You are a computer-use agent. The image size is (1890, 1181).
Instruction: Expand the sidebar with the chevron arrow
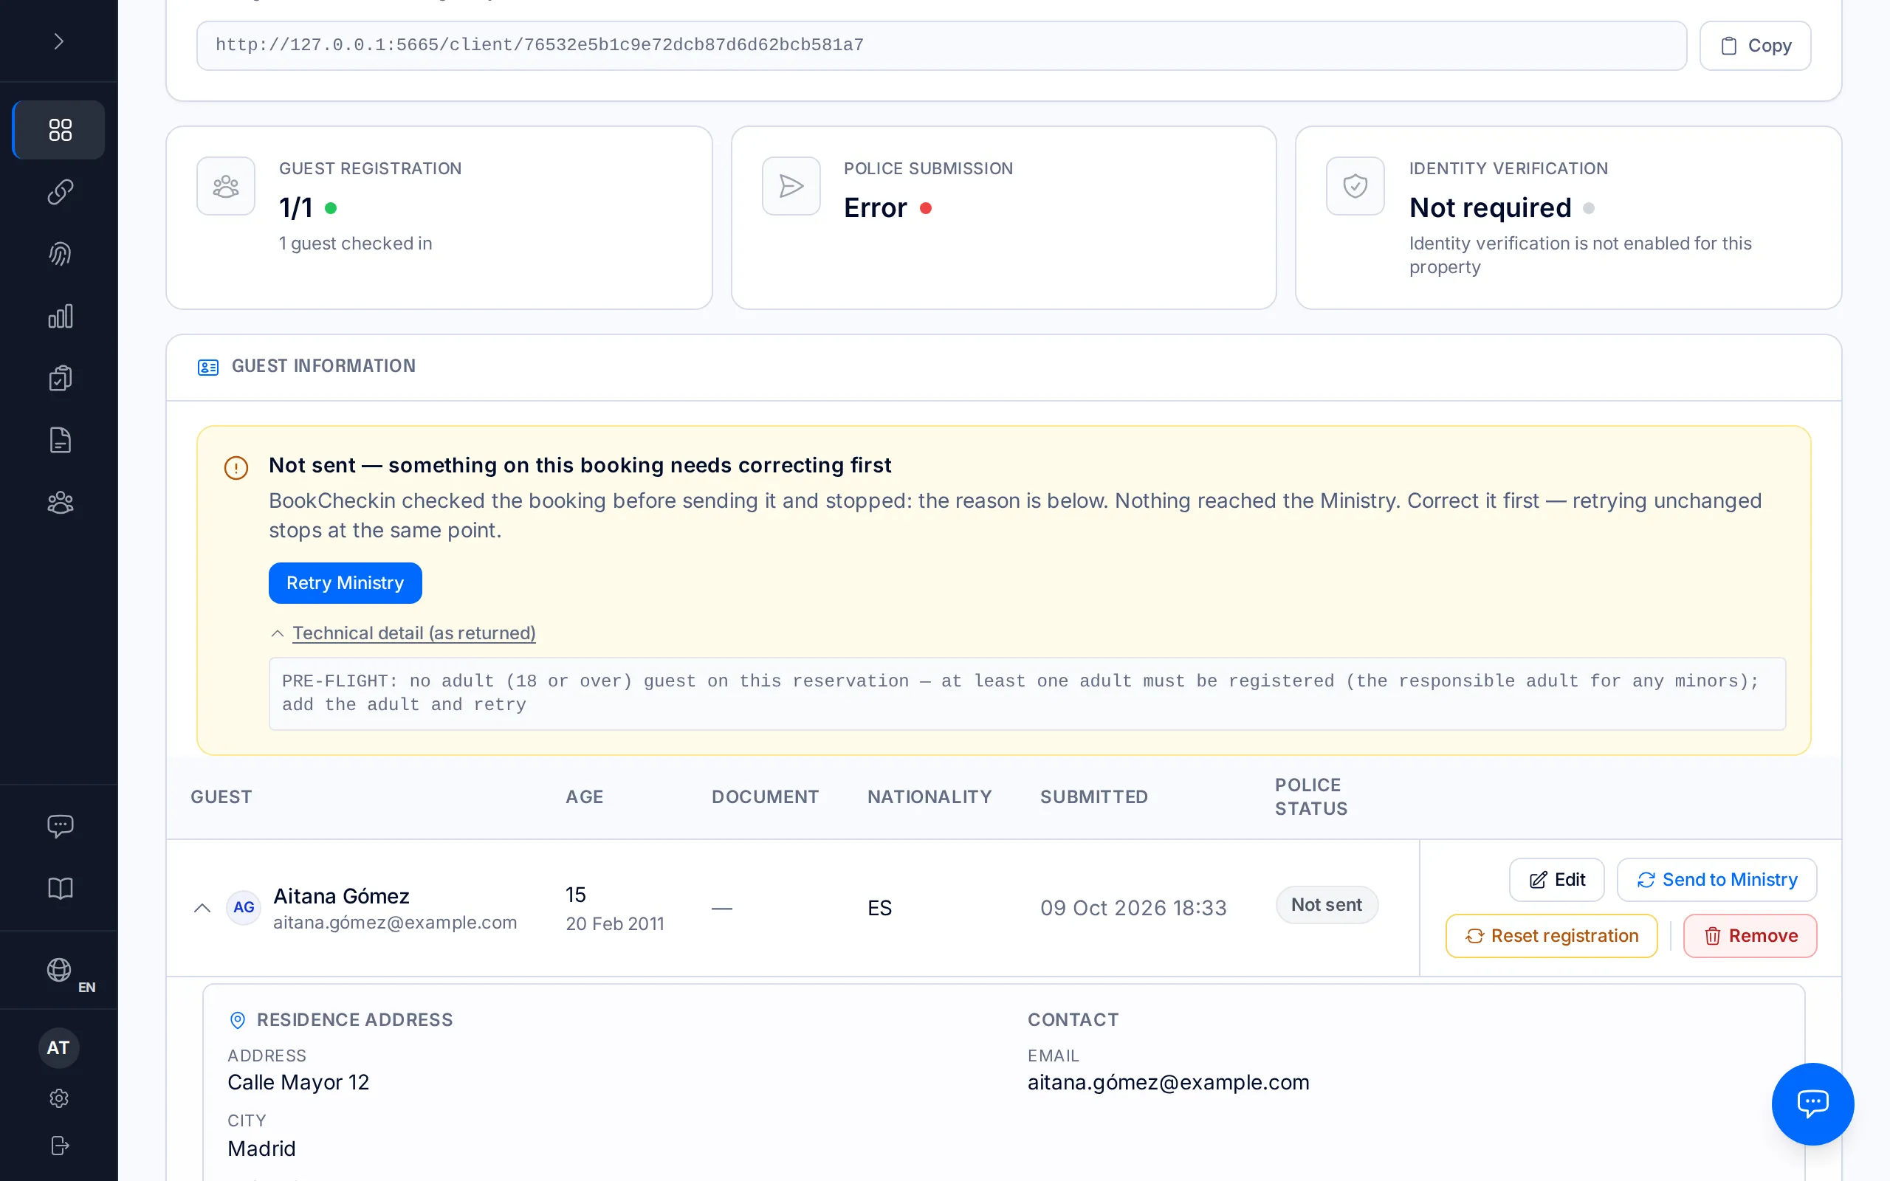coord(58,41)
